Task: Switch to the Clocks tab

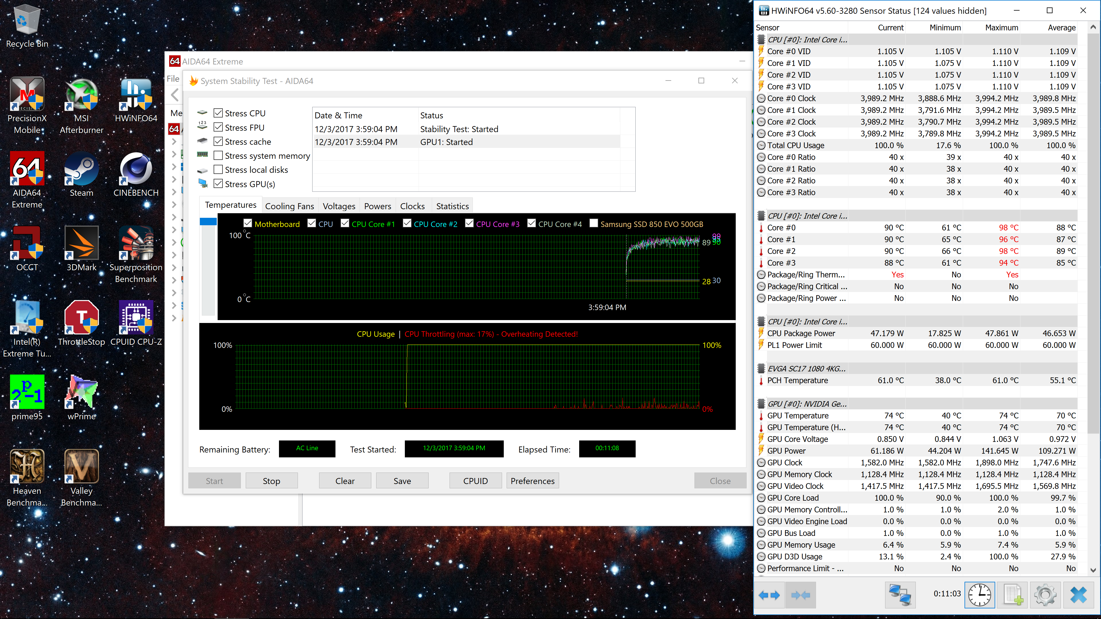Action: 412,206
